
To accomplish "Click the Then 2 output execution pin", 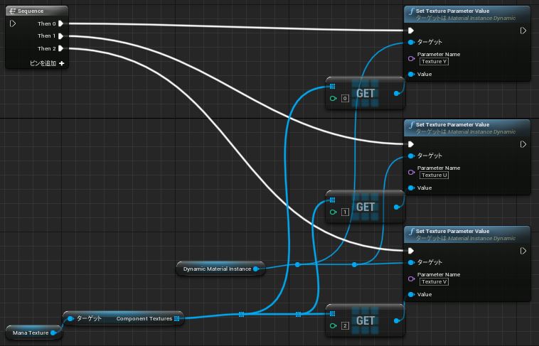I will (x=61, y=48).
